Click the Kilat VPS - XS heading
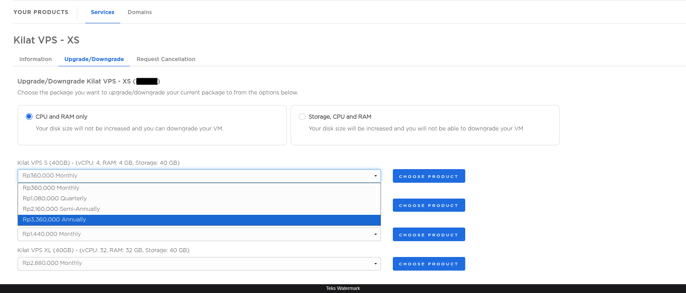Screen dimensions: 686x293 47,40
